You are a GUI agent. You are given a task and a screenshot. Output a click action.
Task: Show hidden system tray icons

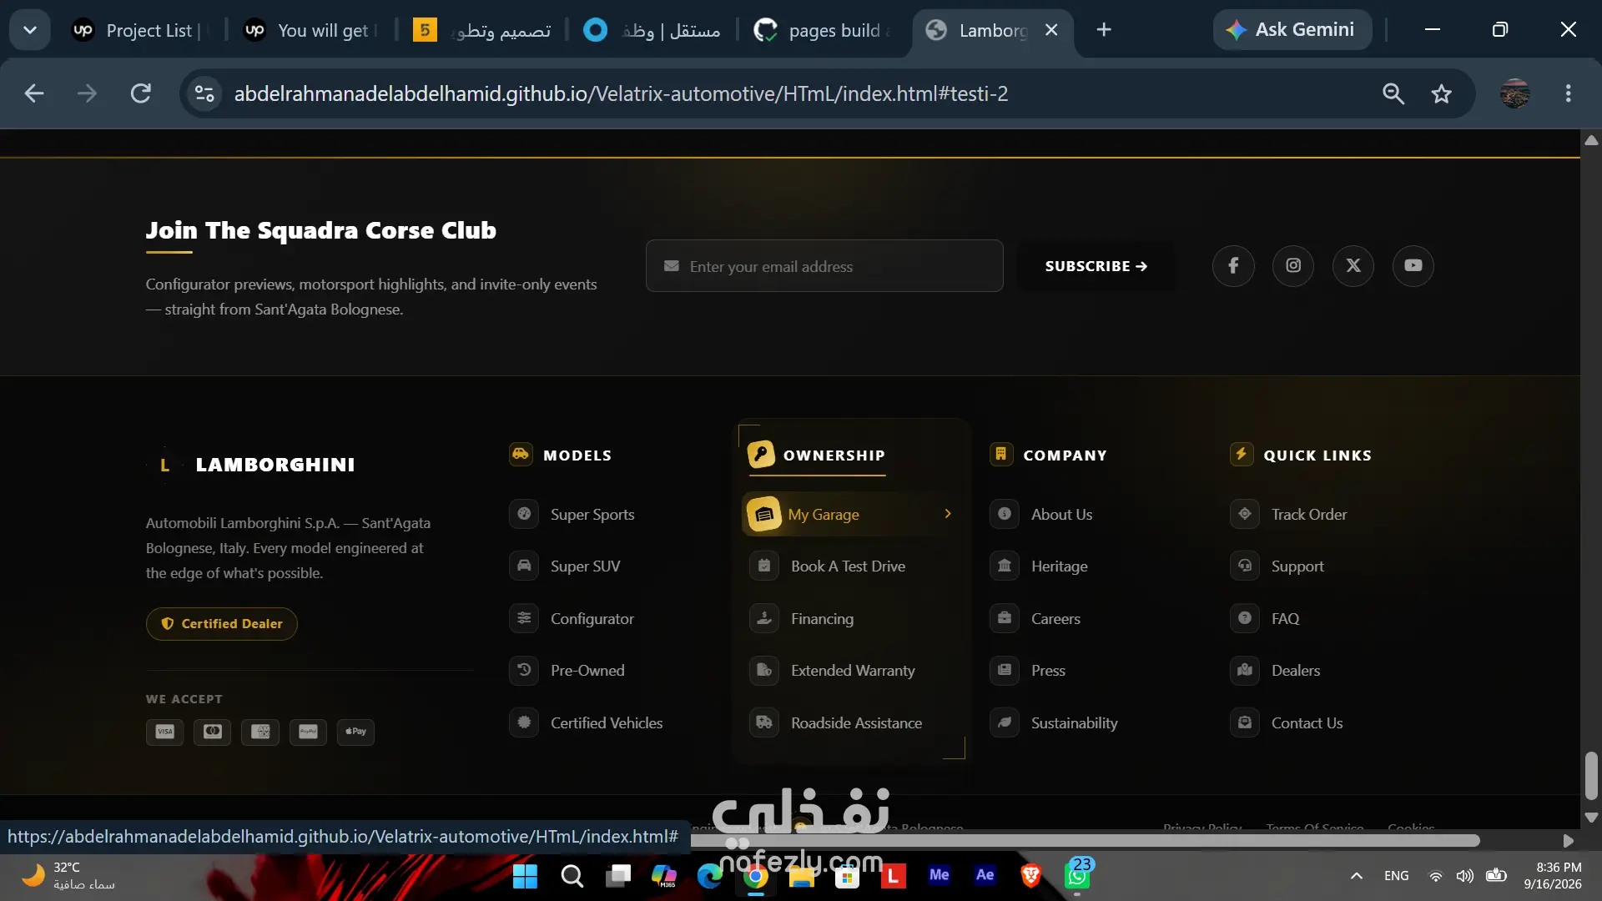click(1357, 875)
